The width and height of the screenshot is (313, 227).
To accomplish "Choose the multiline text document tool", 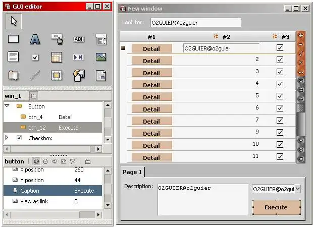I will (13, 57).
